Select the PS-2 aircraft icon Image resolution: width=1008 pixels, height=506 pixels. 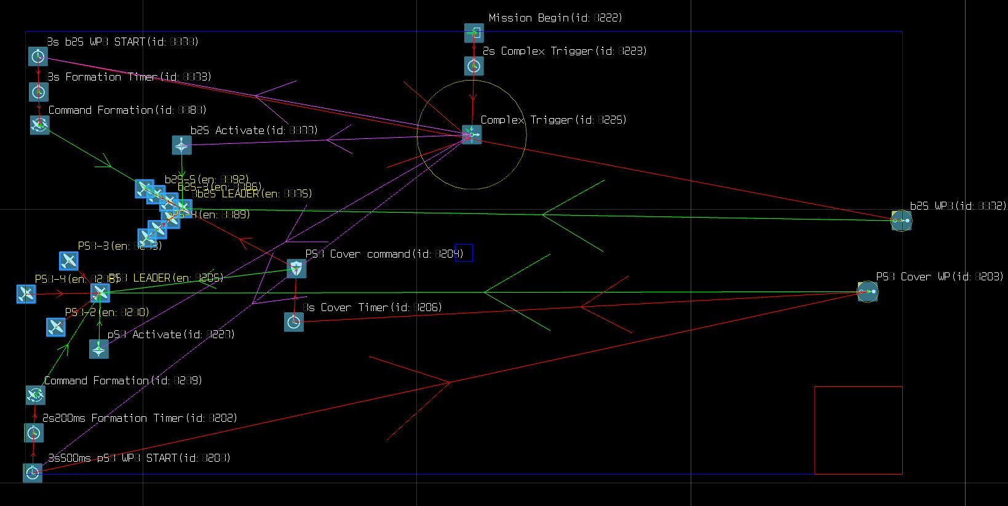click(x=56, y=327)
